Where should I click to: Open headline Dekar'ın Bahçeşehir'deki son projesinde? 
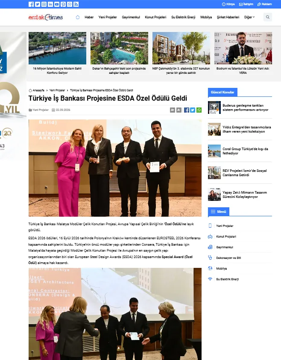tap(119, 70)
